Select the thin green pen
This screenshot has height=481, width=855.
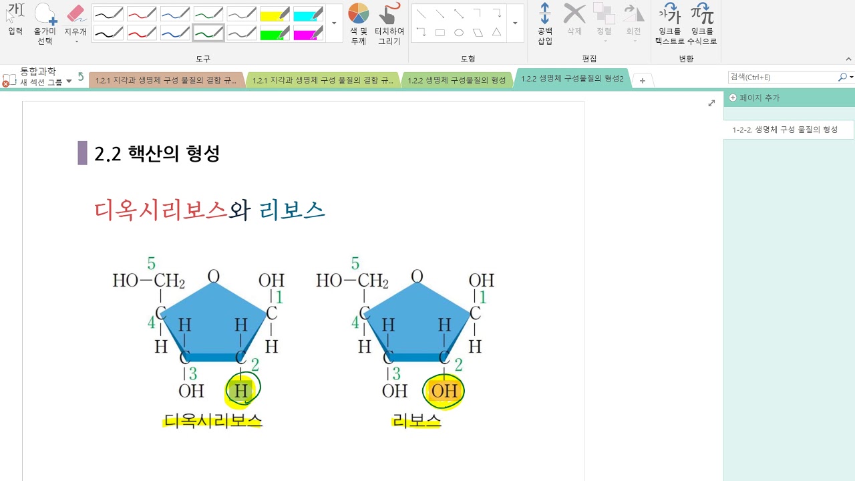[x=208, y=14]
